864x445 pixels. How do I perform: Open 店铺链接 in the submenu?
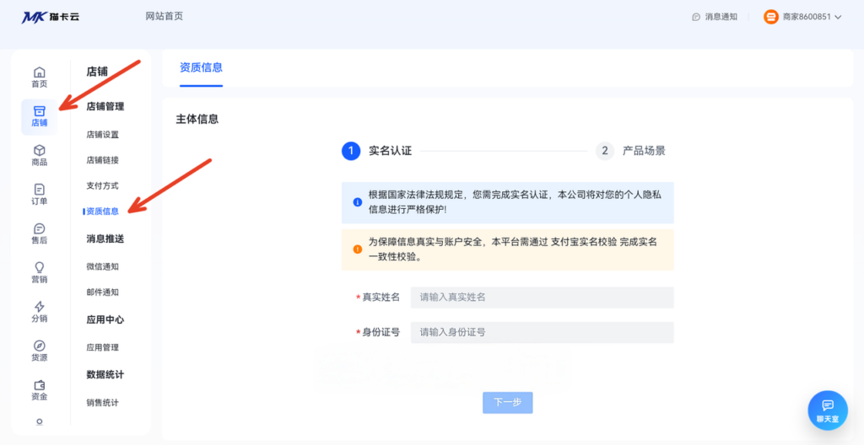pyautogui.click(x=102, y=160)
